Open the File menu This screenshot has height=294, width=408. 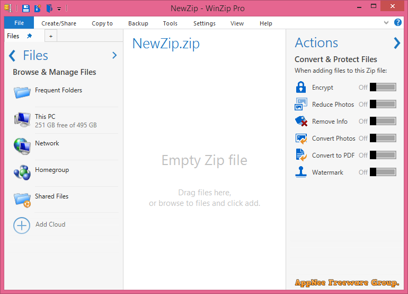(19, 23)
